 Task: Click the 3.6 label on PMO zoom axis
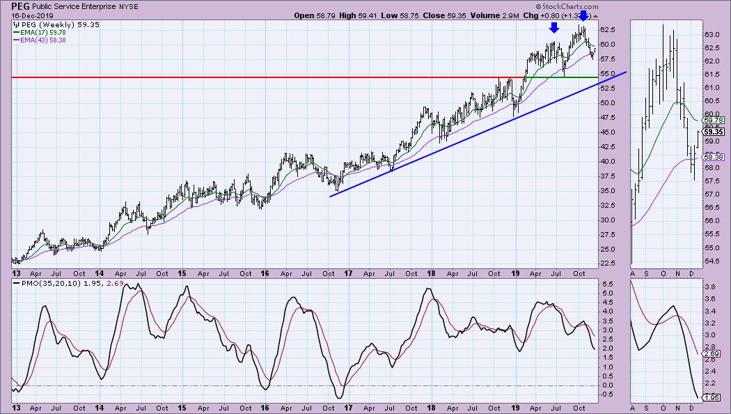712,299
